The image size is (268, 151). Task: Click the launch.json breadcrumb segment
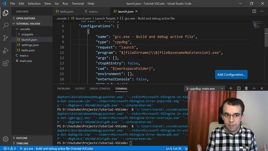[81, 18]
